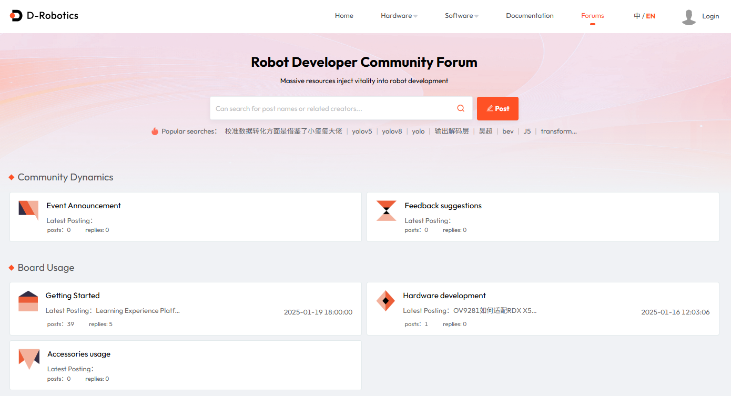The image size is (731, 396).
Task: Click the user avatar icon
Action: (689, 17)
